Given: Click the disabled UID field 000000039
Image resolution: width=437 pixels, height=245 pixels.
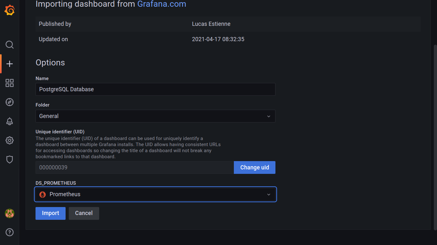Looking at the screenshot, I should (134, 167).
